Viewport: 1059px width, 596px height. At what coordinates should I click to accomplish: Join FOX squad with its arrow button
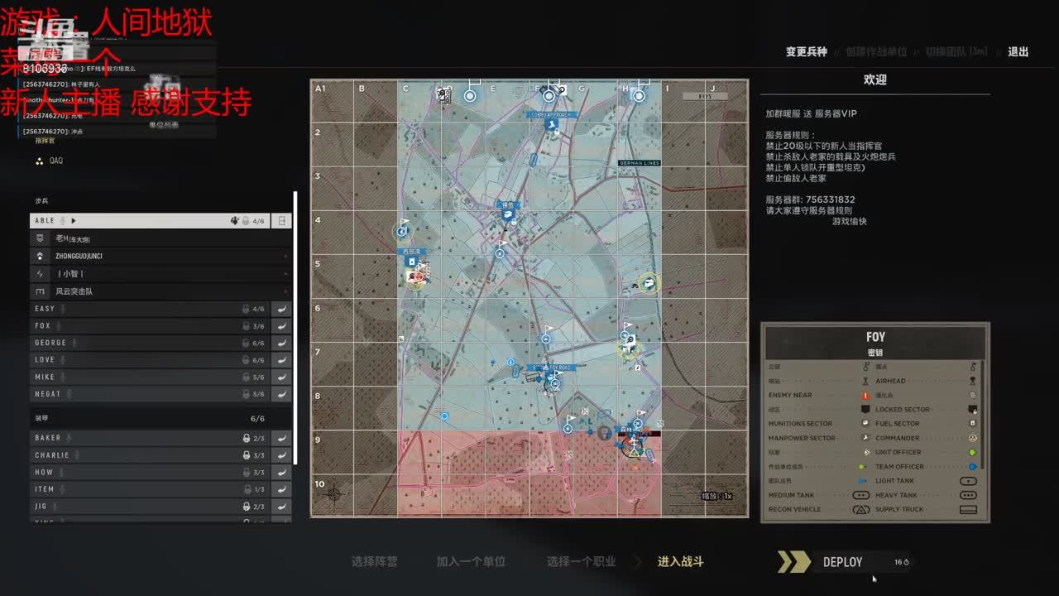tap(282, 326)
